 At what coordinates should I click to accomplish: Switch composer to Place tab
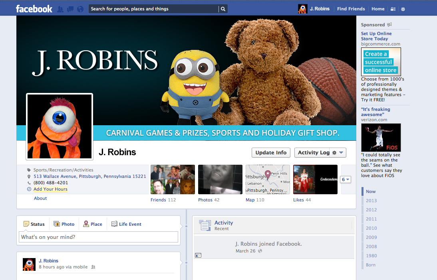(93, 224)
